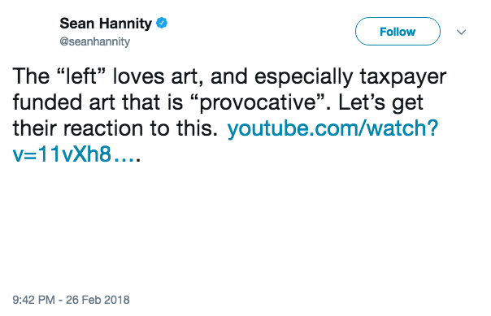Click the phrase "funded art" in the tweet
The width and height of the screenshot is (491, 316).
63,102
